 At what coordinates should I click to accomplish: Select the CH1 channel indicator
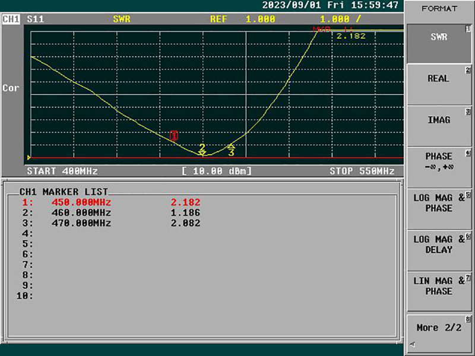coord(11,19)
